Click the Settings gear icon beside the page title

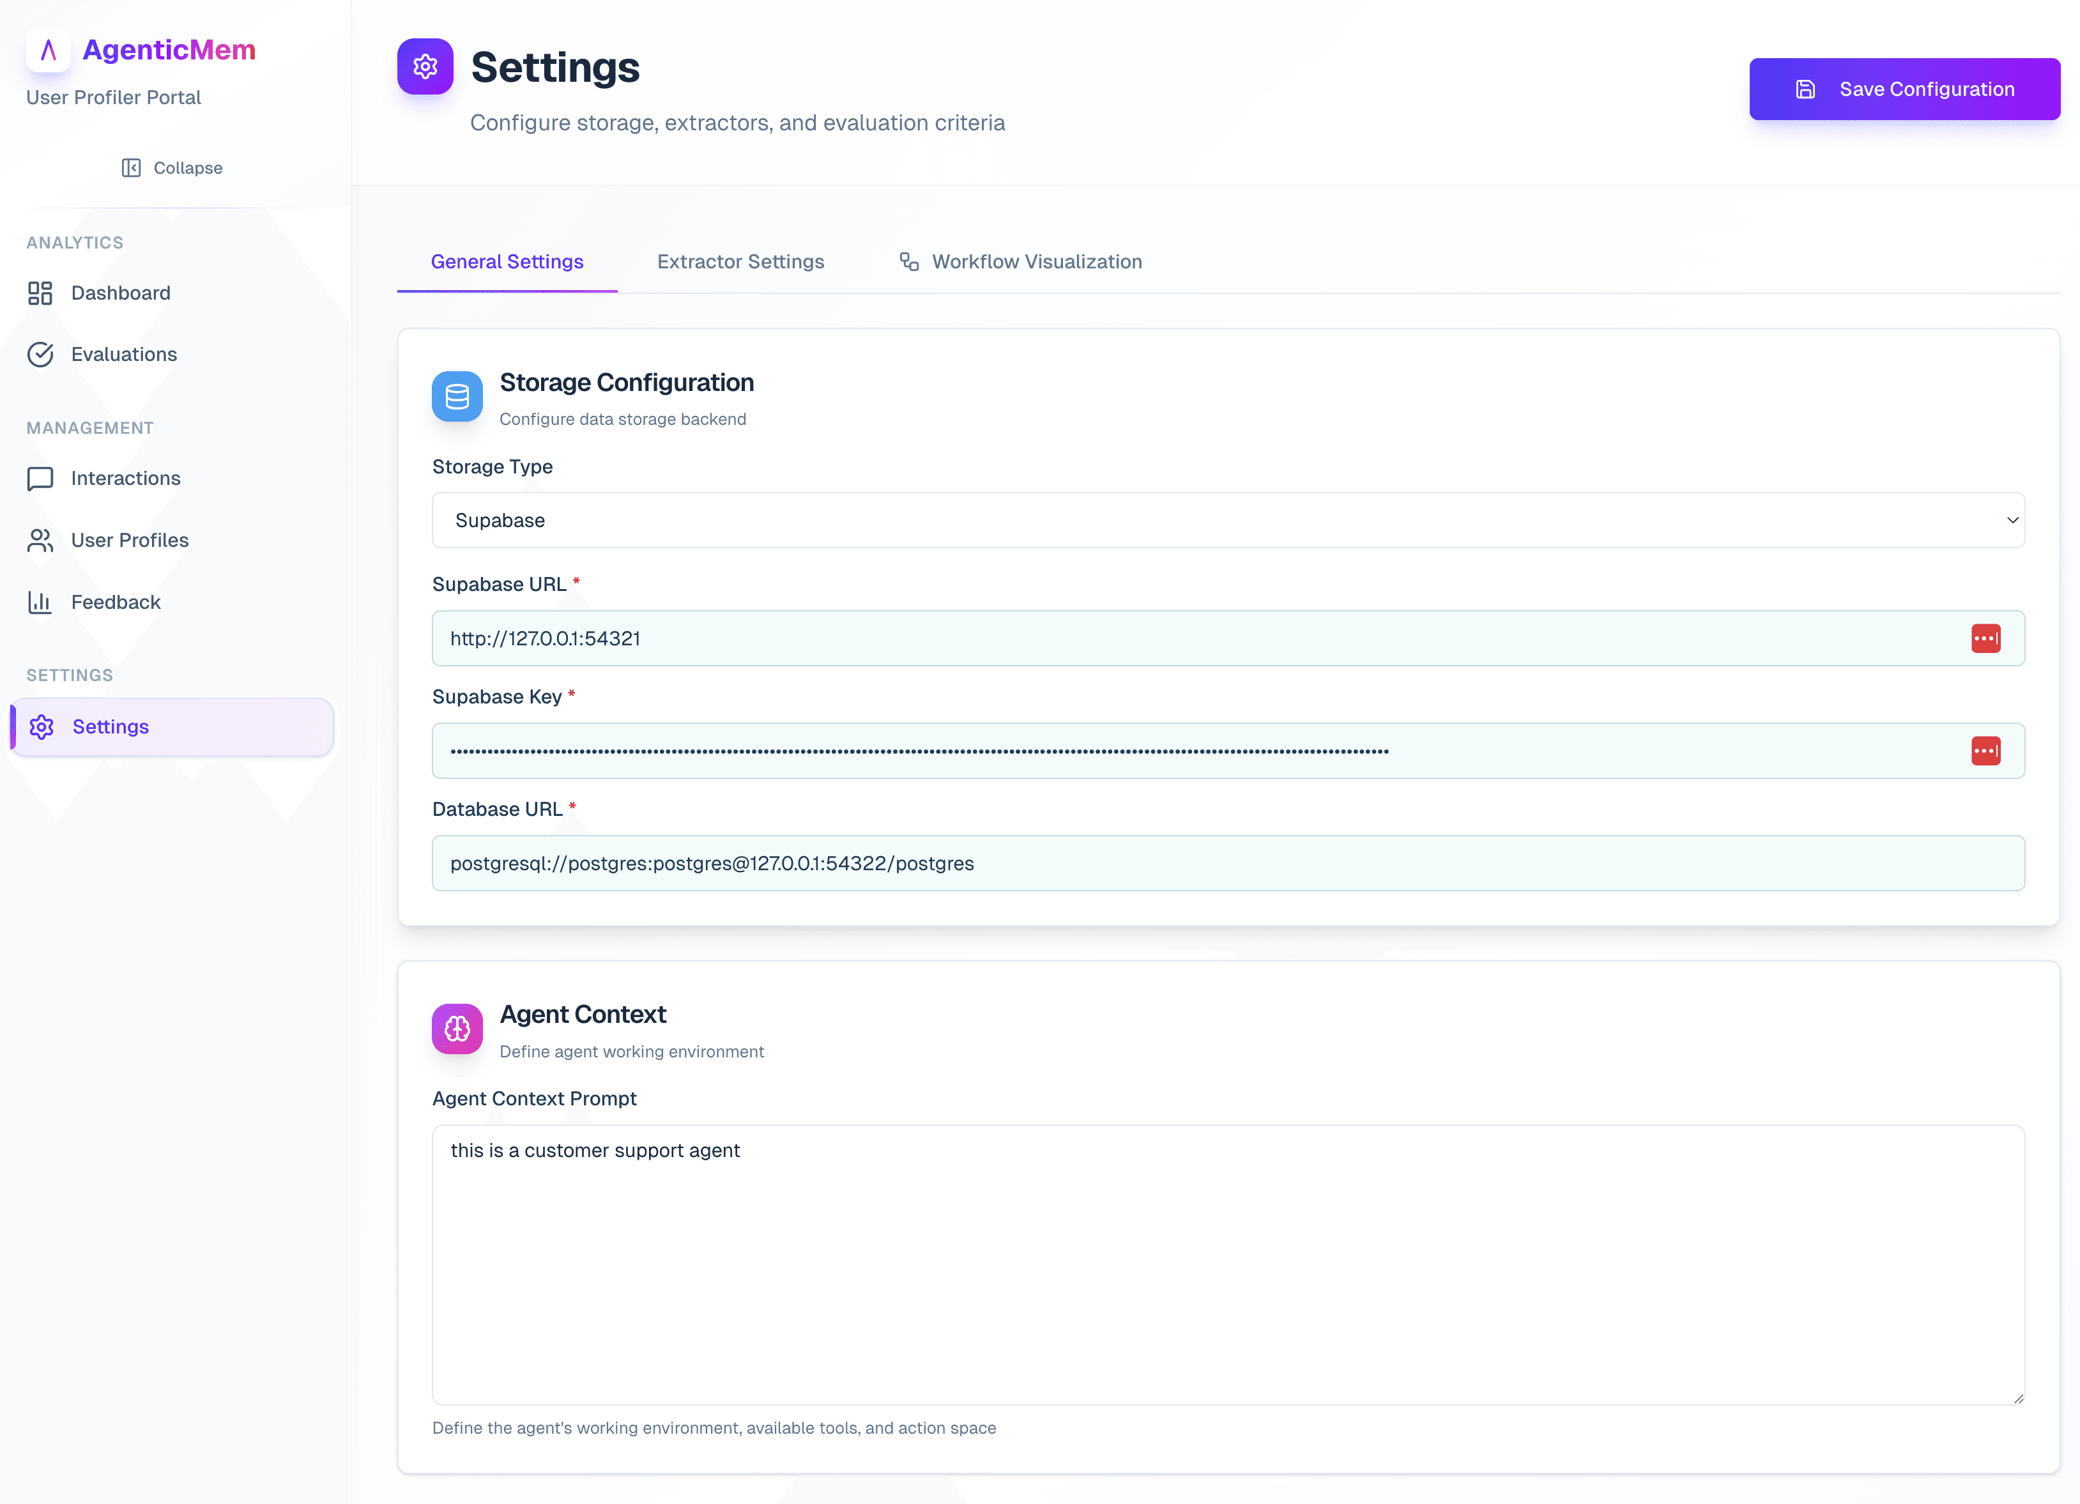(425, 66)
